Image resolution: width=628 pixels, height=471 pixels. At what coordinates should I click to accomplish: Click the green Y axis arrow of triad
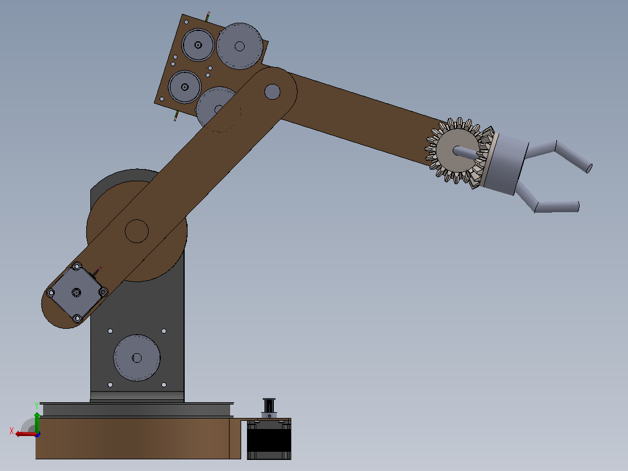(x=37, y=421)
